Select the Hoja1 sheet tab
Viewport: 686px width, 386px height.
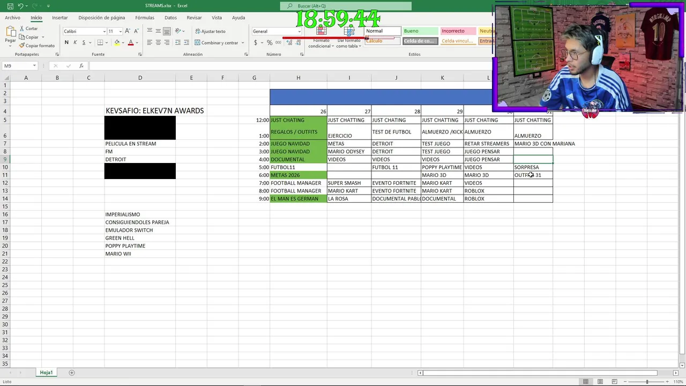pos(46,373)
